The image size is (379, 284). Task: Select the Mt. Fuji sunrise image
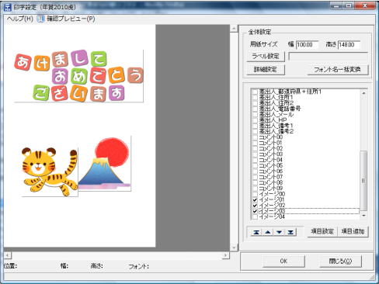point(105,164)
